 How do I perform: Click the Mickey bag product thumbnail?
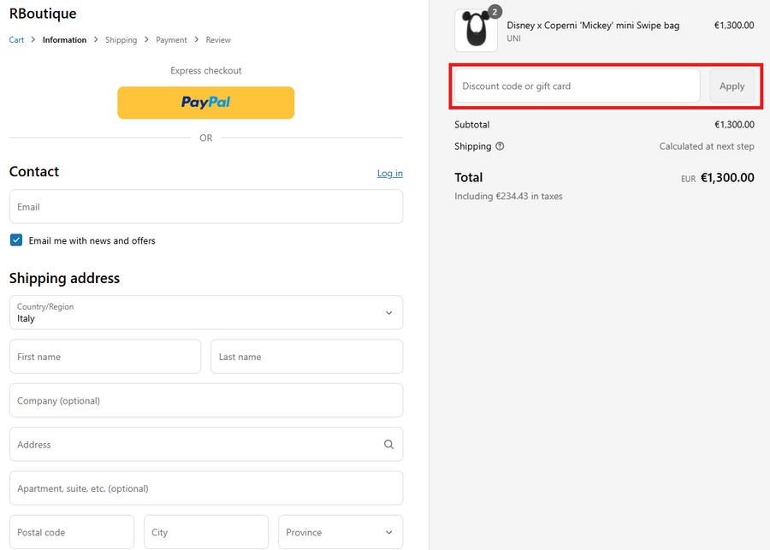[x=476, y=31]
